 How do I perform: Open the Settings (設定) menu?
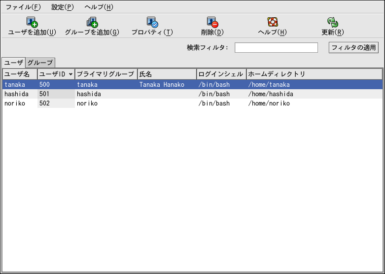coord(63,7)
